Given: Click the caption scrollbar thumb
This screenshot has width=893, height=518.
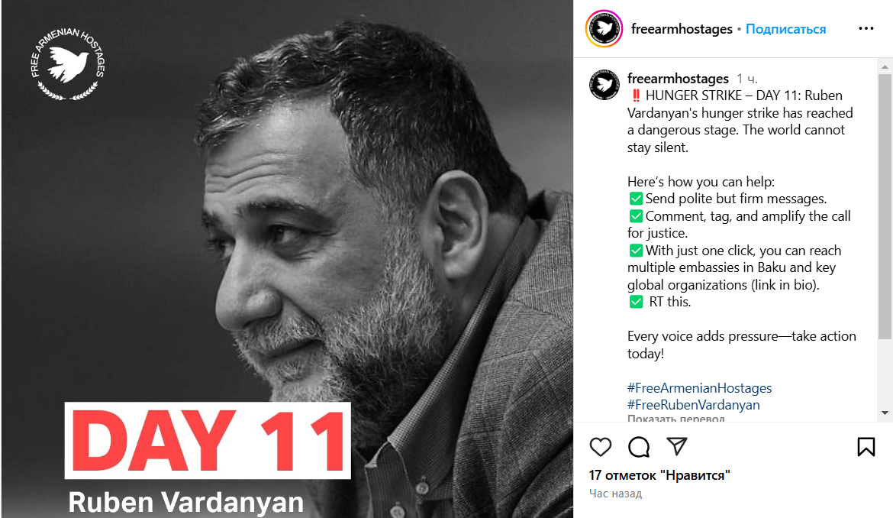Looking at the screenshot, I should pos(885,206).
